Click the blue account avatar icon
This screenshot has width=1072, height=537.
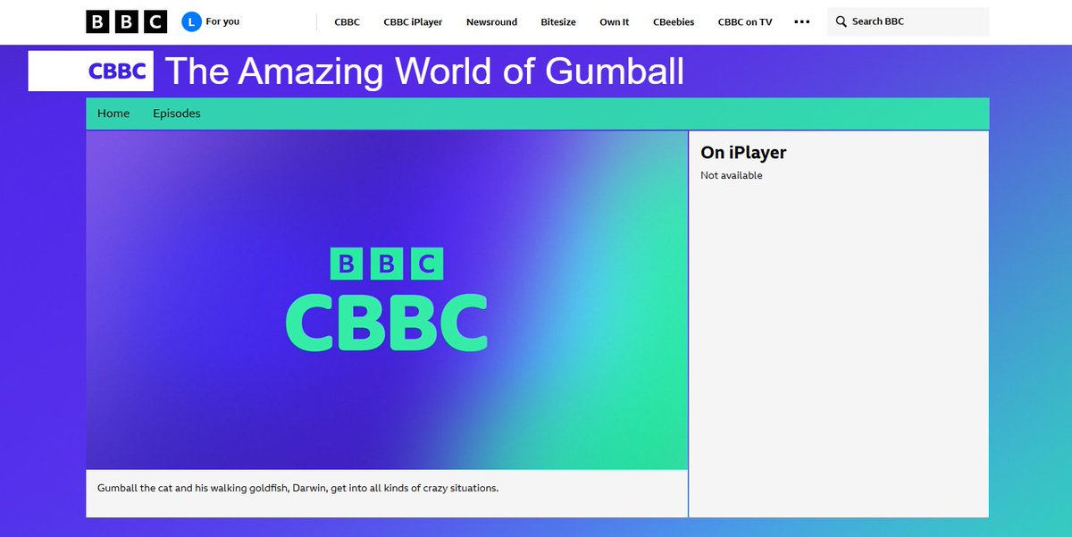pyautogui.click(x=191, y=21)
